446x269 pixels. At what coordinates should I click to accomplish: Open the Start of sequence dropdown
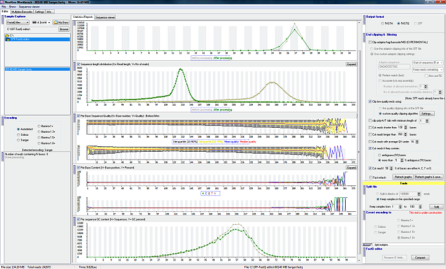(428, 63)
